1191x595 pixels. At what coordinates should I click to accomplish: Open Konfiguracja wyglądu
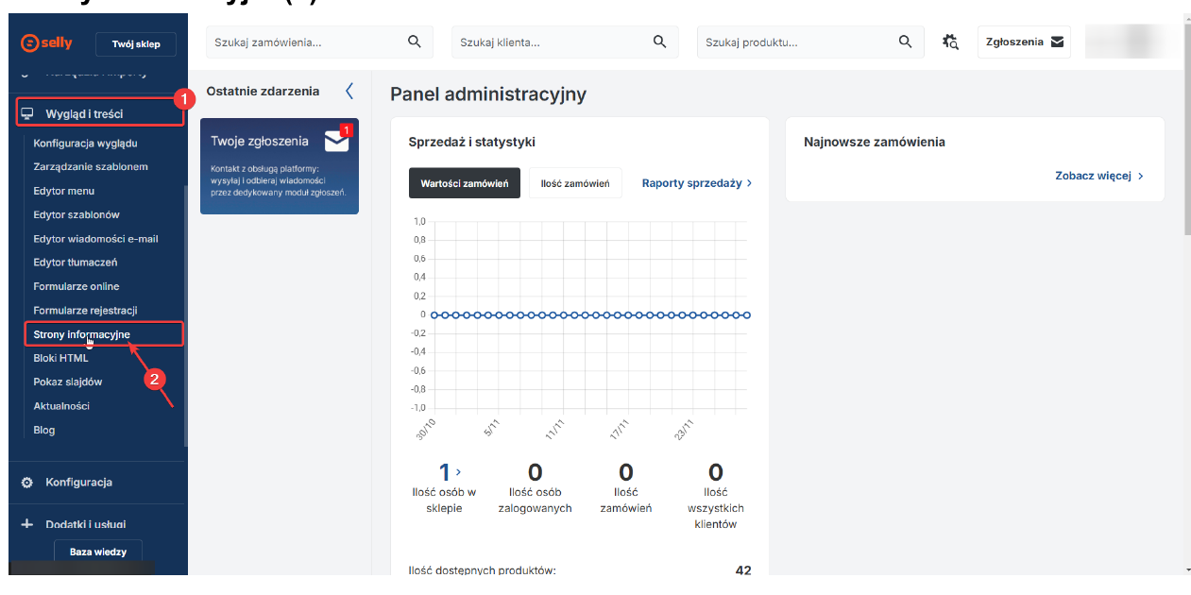(86, 143)
